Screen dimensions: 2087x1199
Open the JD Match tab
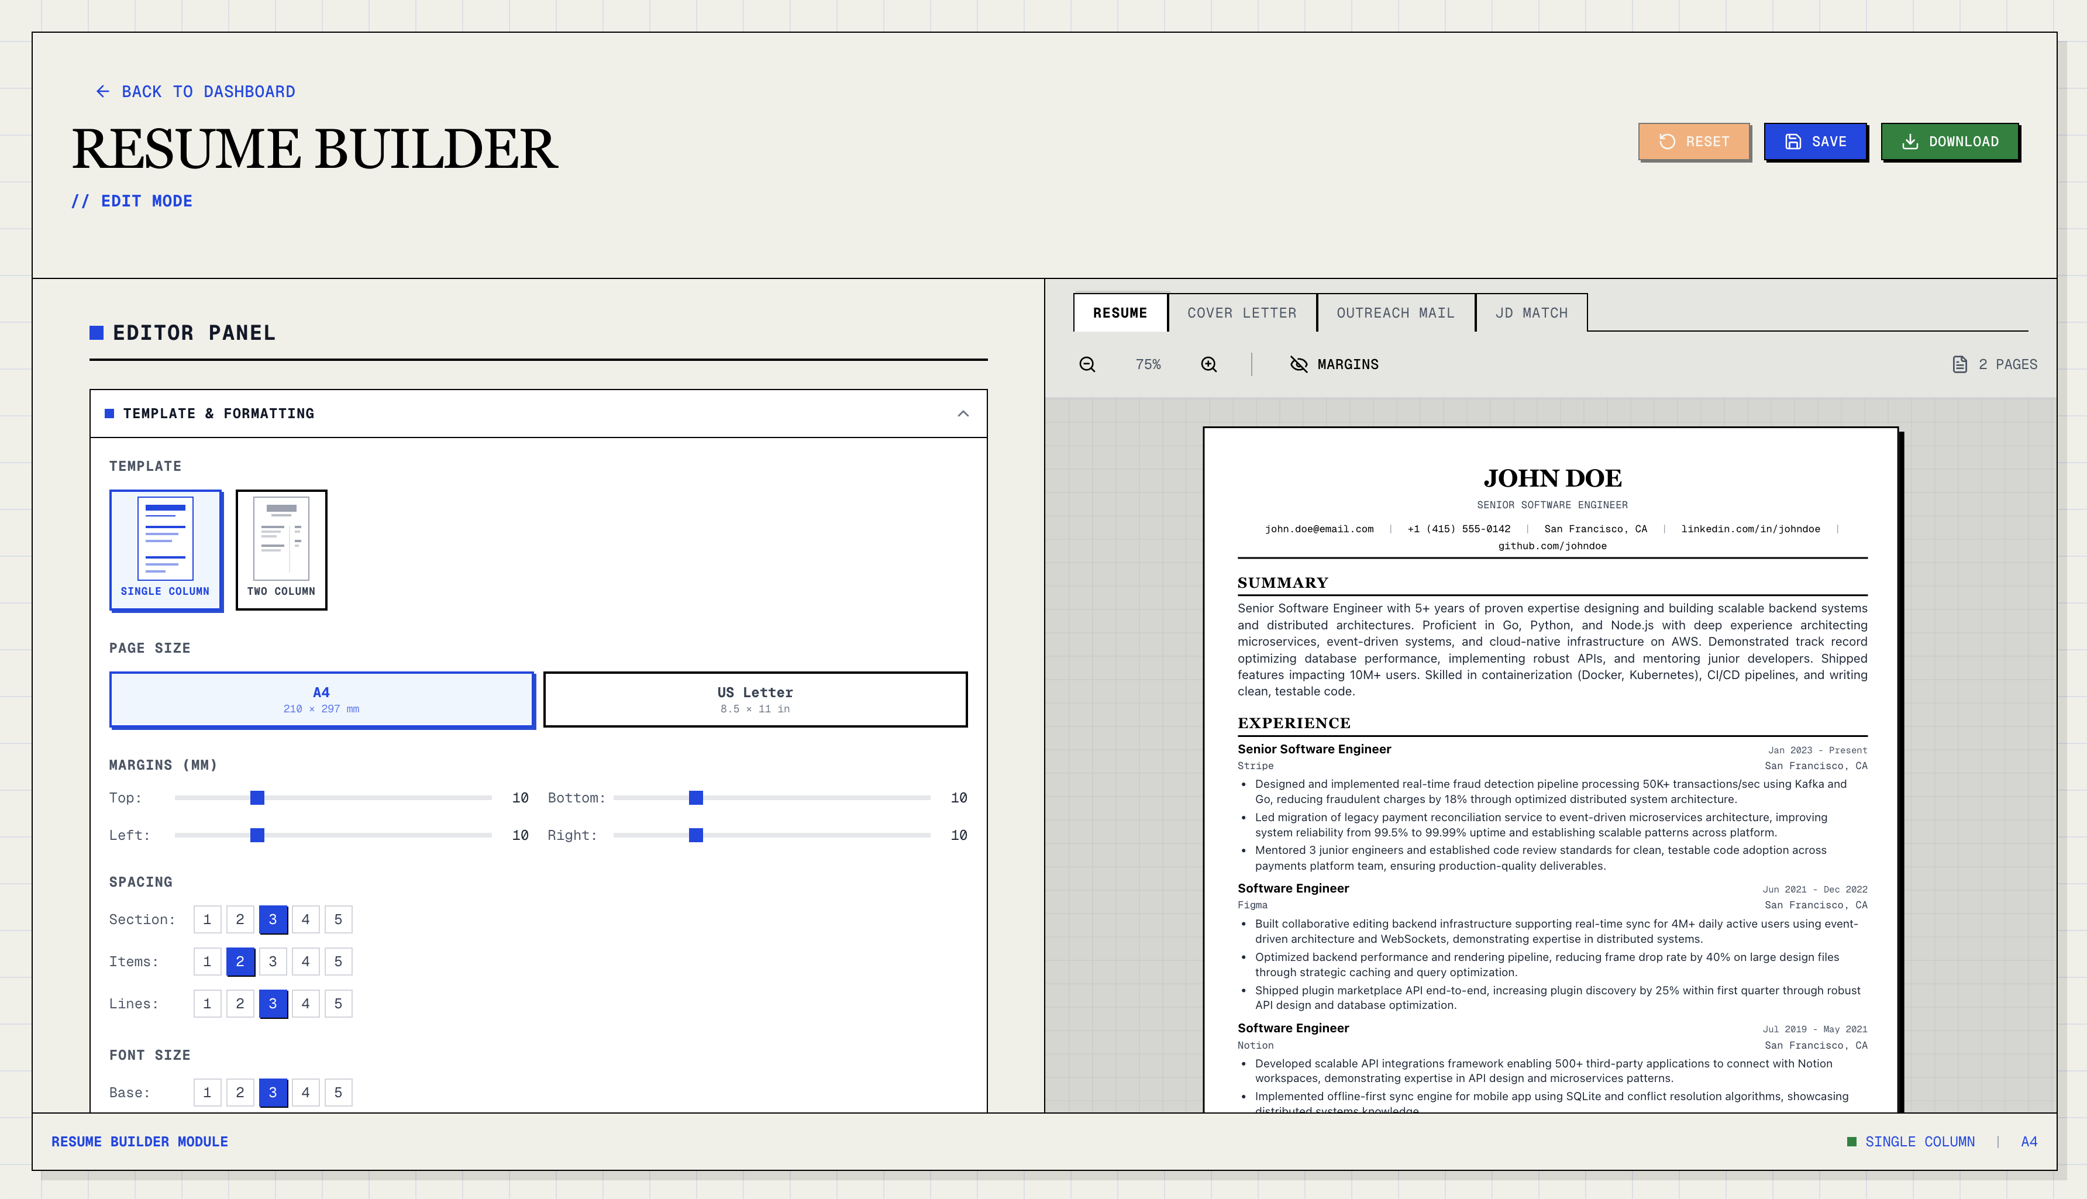pyautogui.click(x=1531, y=313)
